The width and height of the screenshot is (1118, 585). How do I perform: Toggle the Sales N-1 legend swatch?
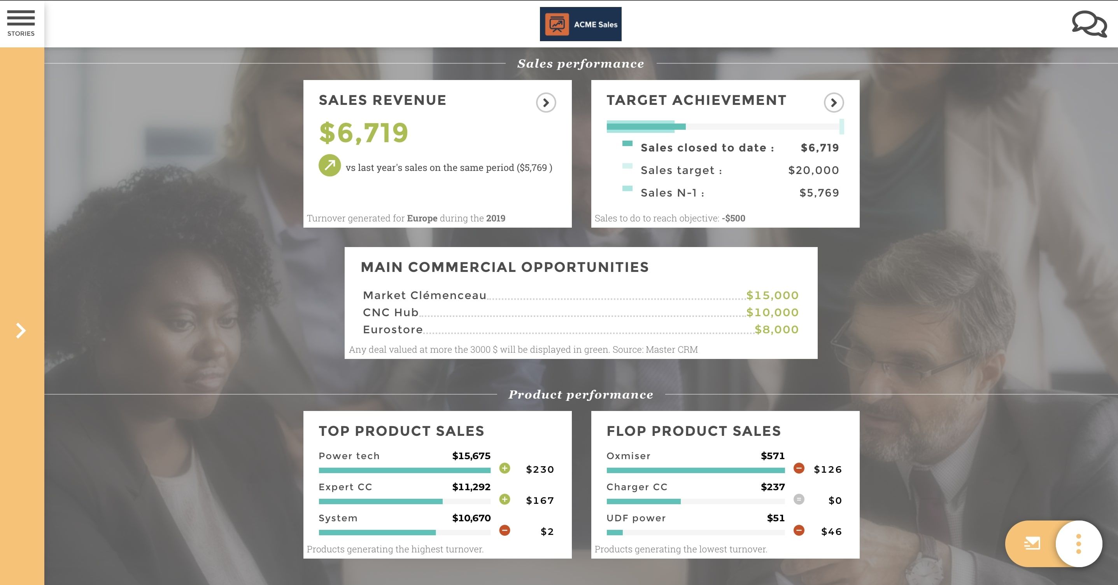[x=627, y=188]
